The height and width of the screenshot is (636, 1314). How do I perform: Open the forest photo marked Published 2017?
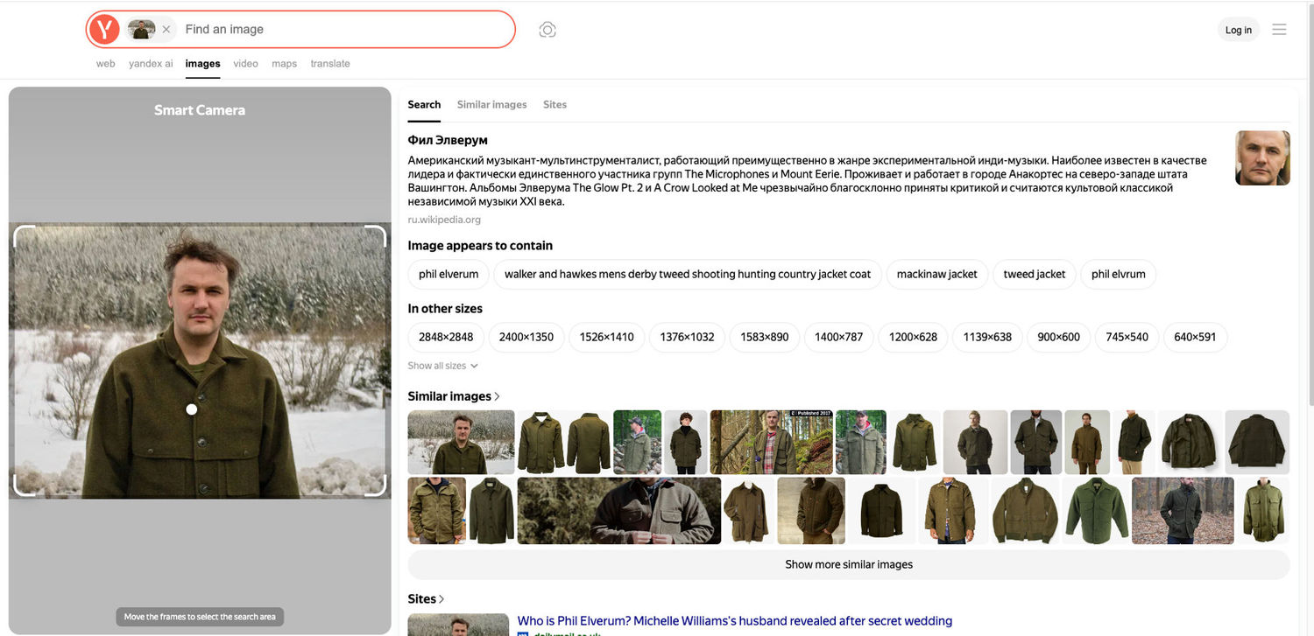(771, 443)
